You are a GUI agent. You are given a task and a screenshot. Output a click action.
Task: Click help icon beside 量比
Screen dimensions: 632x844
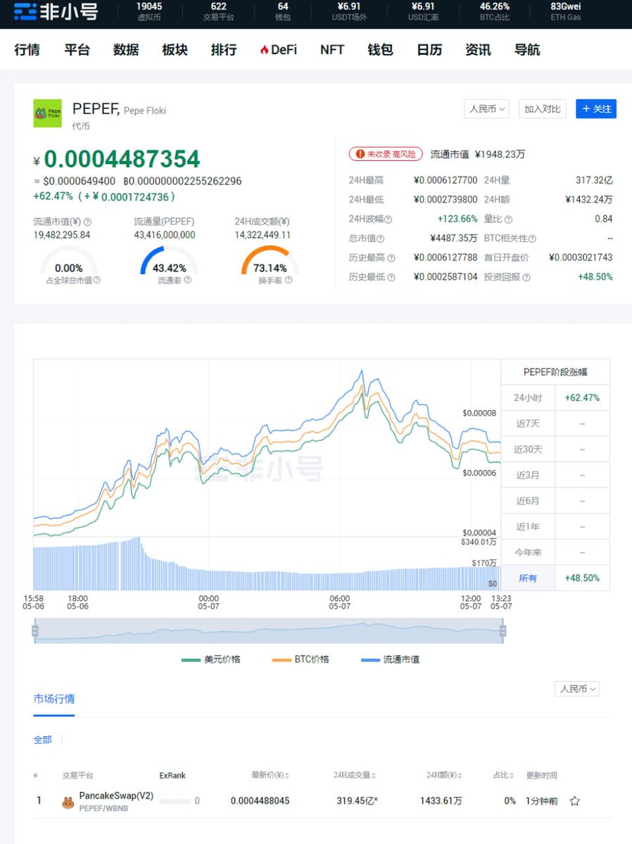tap(508, 219)
